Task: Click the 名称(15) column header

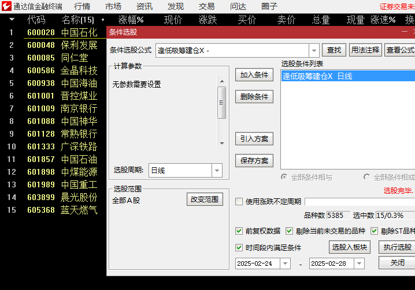Action: pyautogui.click(x=77, y=20)
